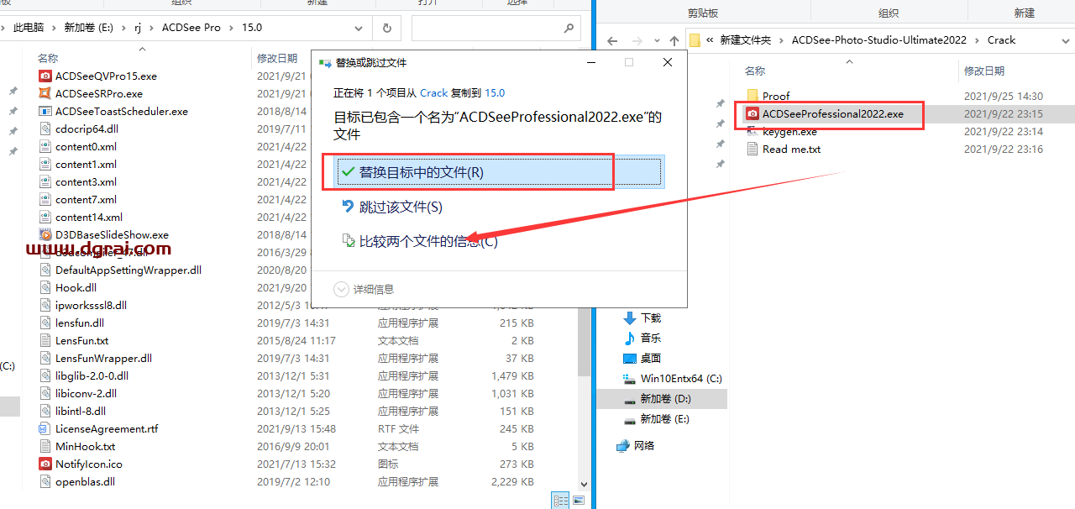Click the 网络 network icon in sidebar

click(x=623, y=445)
